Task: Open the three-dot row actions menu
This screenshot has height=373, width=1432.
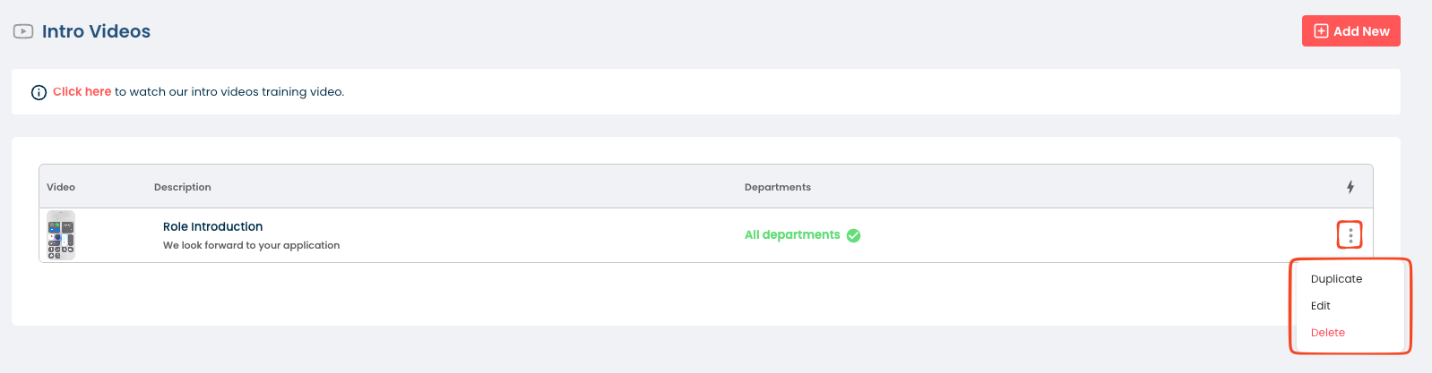Action: click(x=1350, y=235)
